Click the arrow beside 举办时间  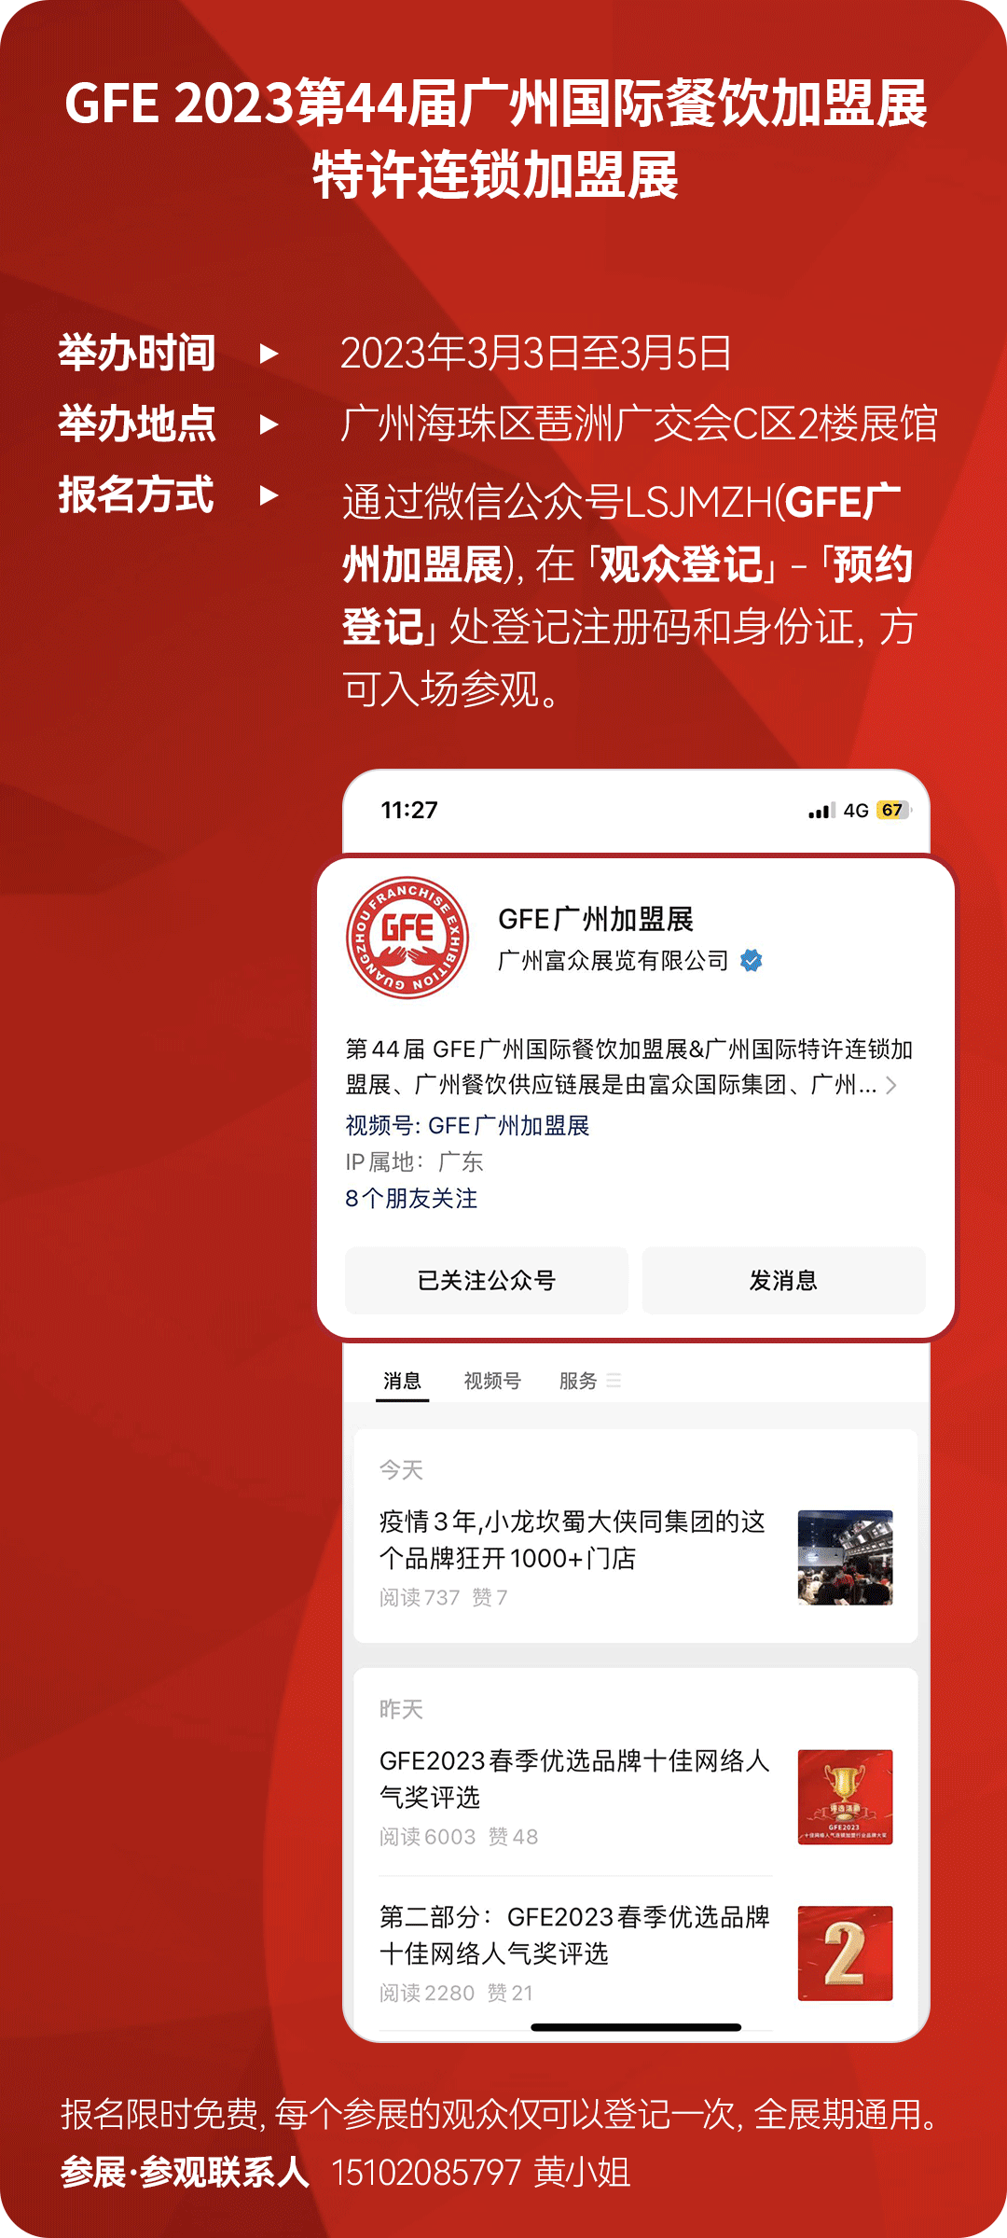point(269,354)
